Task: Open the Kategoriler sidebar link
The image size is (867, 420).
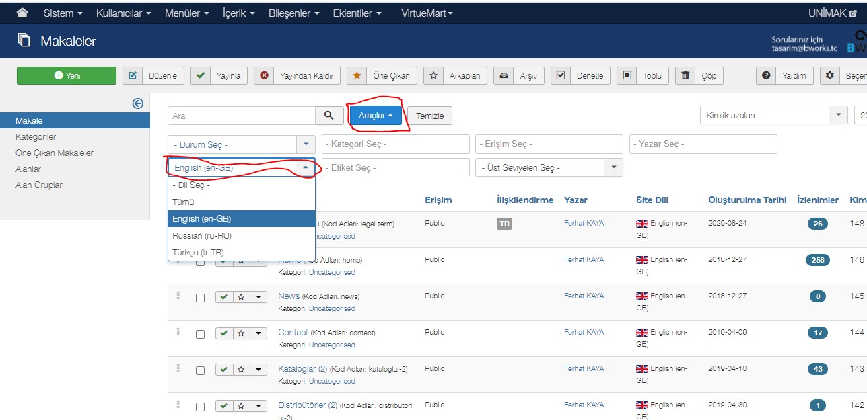Action: [36, 137]
